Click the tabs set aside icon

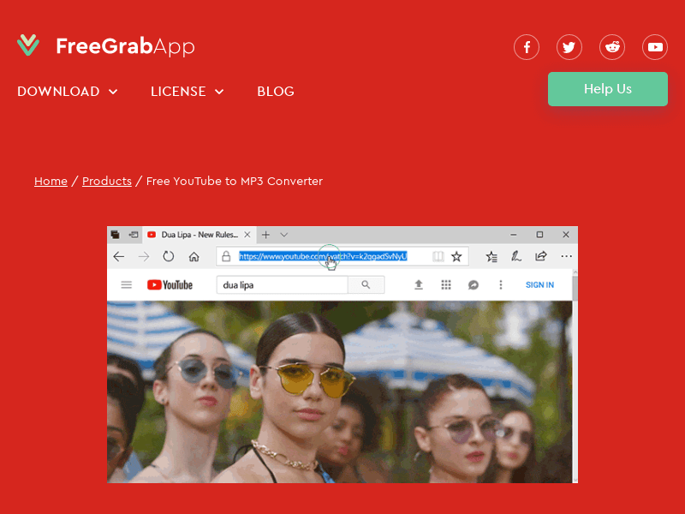point(116,235)
